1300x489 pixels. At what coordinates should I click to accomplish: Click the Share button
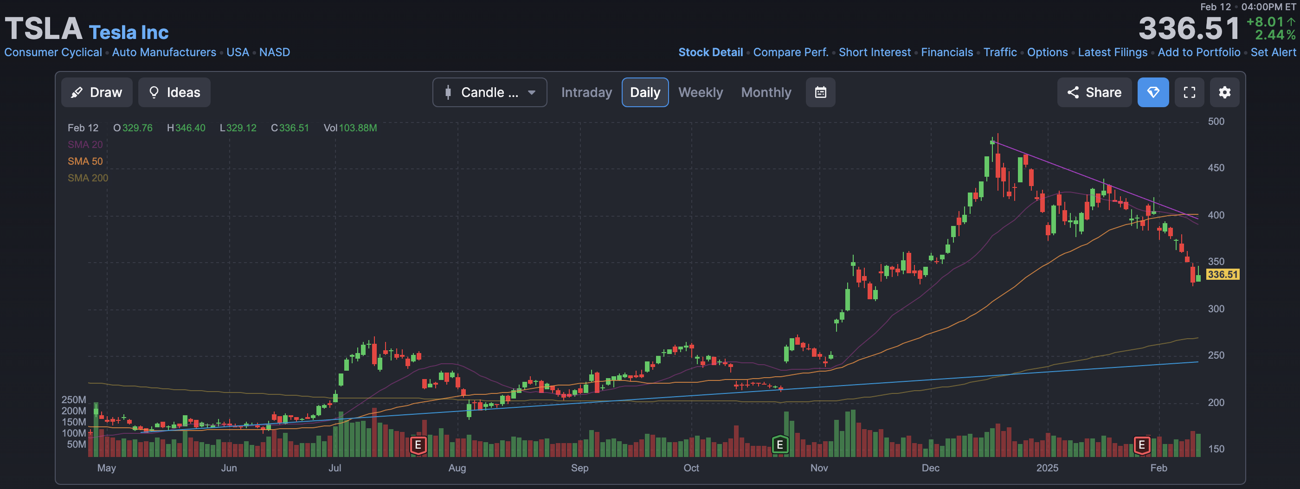click(x=1094, y=92)
